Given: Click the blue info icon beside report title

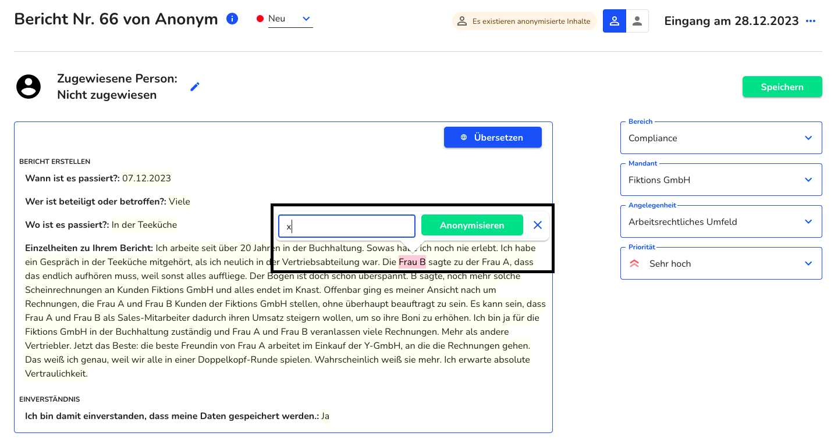Looking at the screenshot, I should pos(232,19).
